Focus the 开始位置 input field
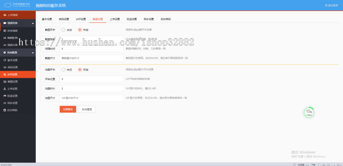 point(91,79)
